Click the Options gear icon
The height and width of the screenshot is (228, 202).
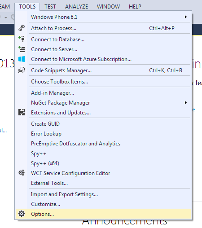[22, 214]
